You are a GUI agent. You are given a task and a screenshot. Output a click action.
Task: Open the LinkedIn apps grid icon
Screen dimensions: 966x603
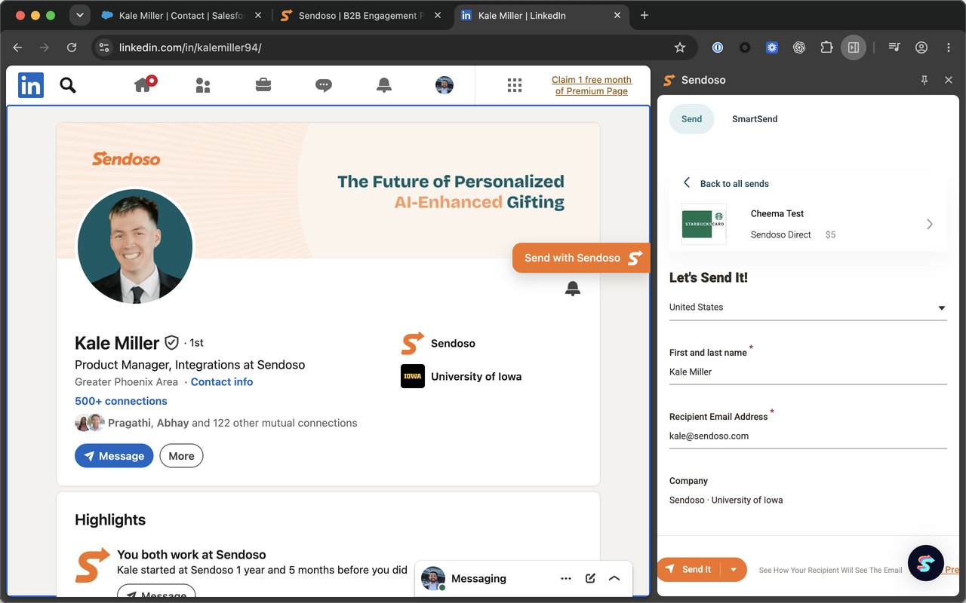[515, 85]
